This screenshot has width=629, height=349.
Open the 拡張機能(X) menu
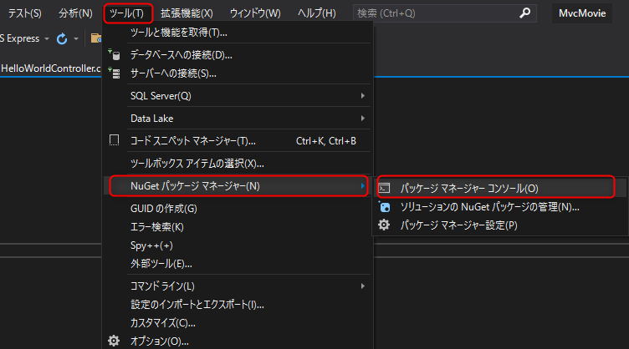187,13
